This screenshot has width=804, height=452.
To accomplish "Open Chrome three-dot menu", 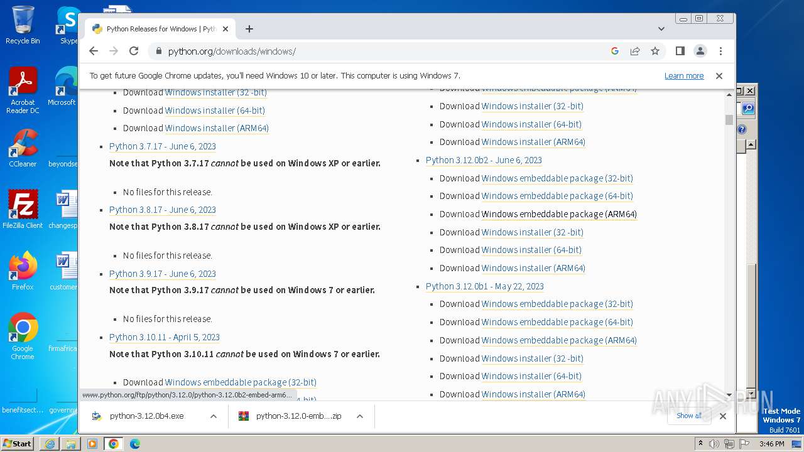I will pyautogui.click(x=720, y=51).
